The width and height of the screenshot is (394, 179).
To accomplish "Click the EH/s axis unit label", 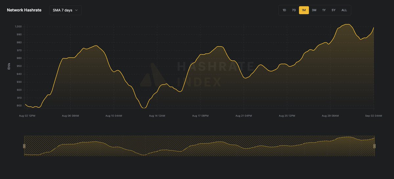I will 9,66.
